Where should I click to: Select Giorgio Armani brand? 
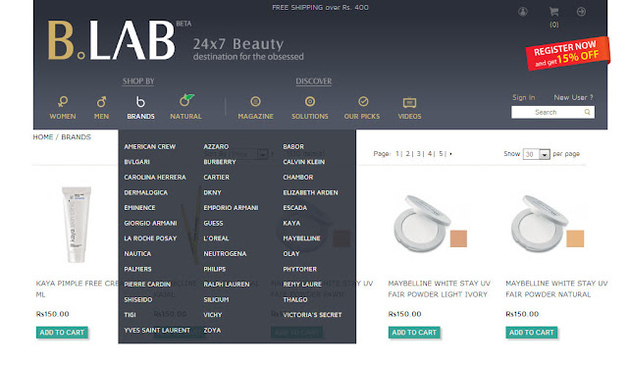click(150, 223)
